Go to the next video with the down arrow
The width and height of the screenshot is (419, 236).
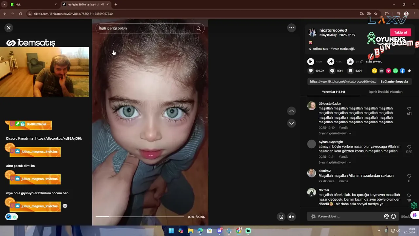[x=291, y=123]
